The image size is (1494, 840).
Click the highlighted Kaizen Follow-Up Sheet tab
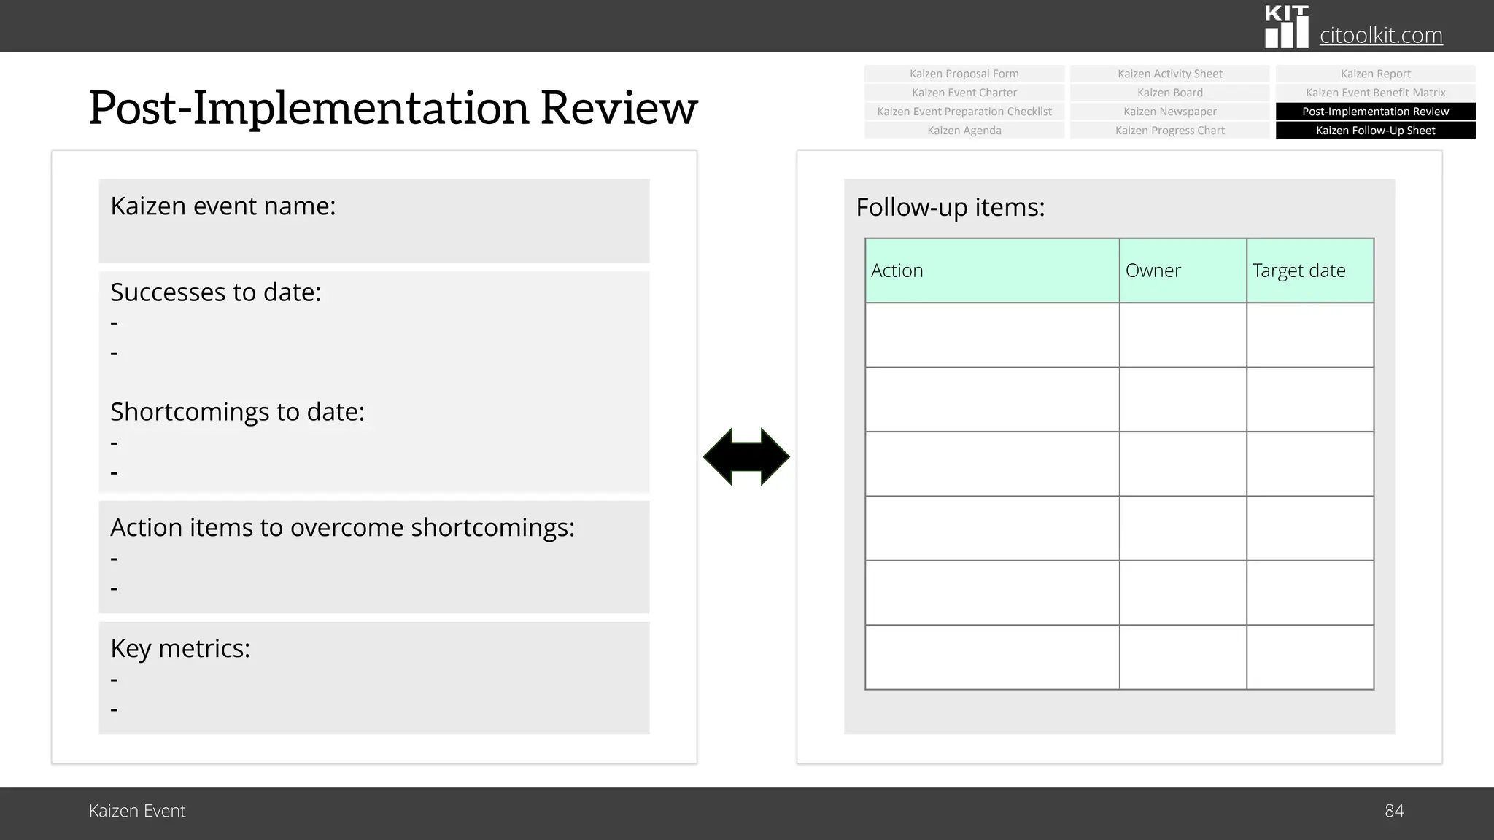click(x=1376, y=131)
